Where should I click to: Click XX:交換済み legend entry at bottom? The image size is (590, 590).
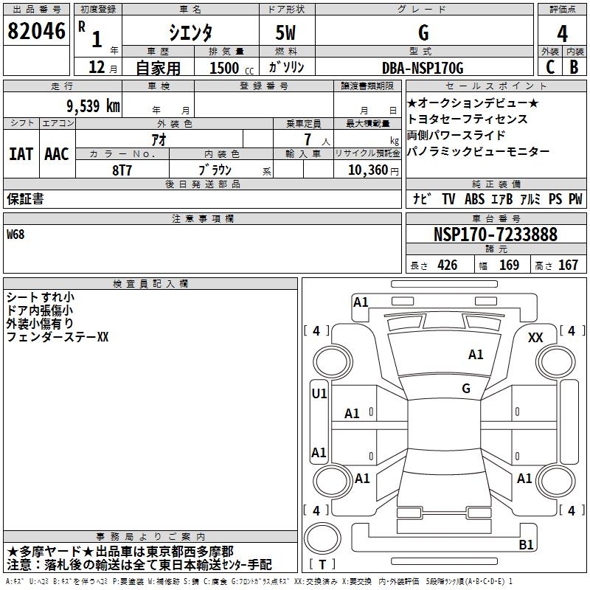[316, 581]
